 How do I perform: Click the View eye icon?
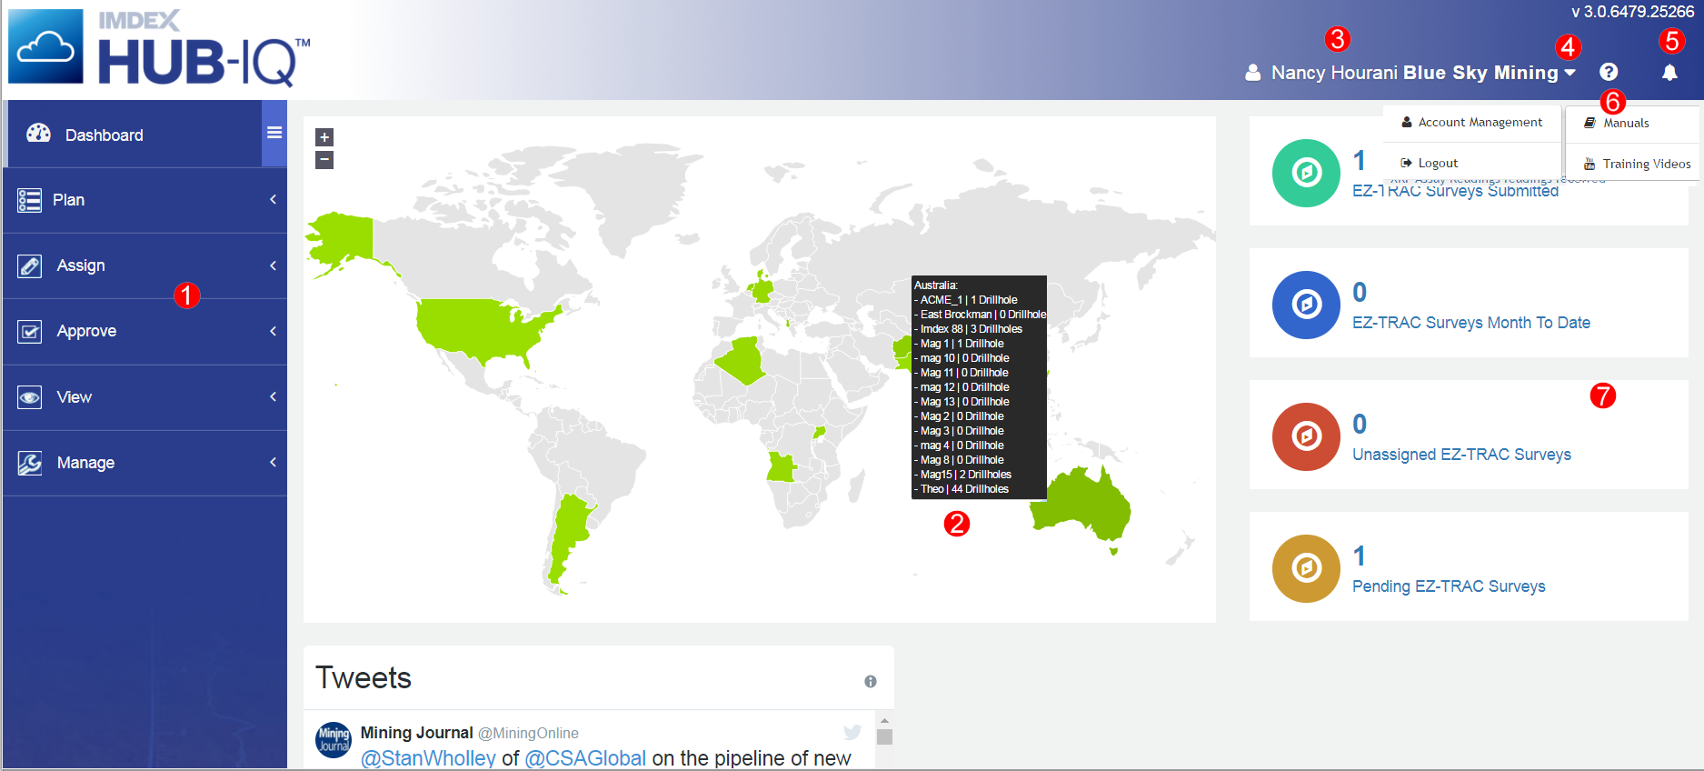tap(29, 397)
